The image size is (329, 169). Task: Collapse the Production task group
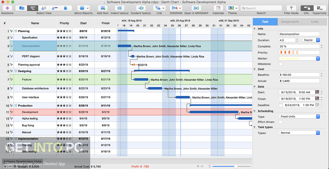16,106
